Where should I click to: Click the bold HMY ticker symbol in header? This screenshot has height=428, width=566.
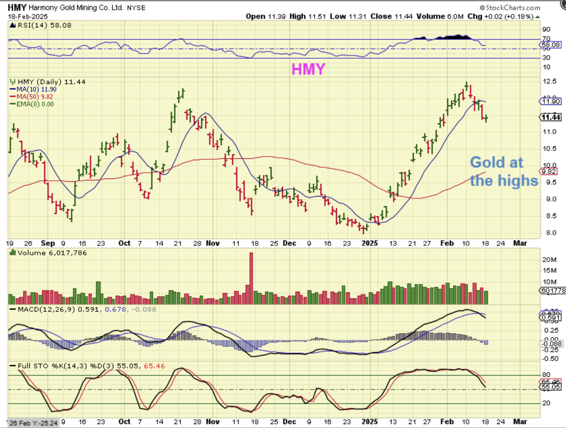pos(17,8)
